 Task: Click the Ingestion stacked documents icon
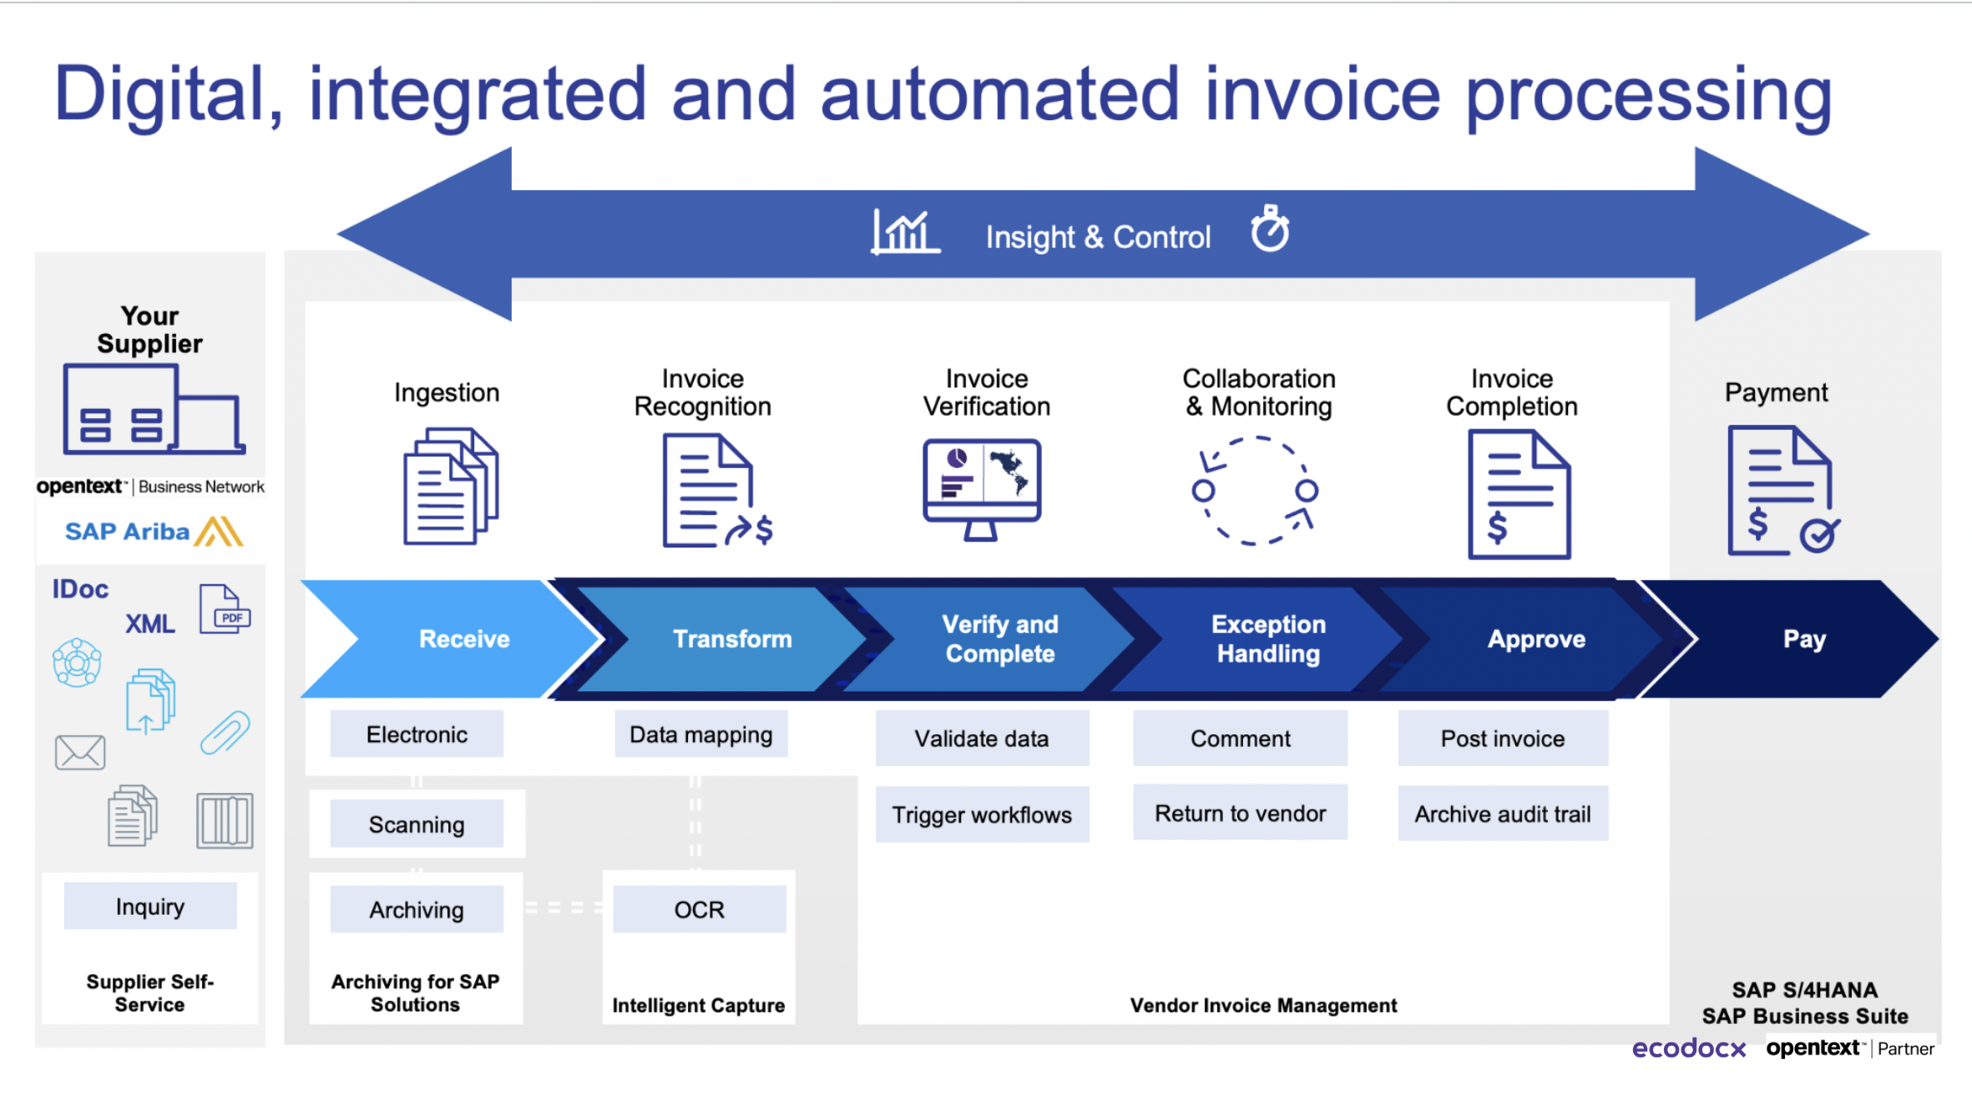[x=451, y=487]
